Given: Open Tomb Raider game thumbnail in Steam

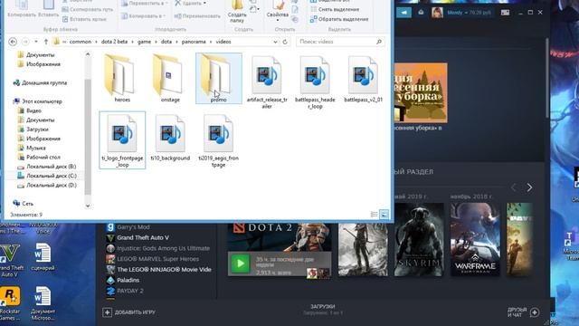Looking at the screenshot, I should point(363,250).
